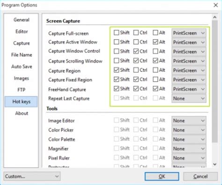Open key dropdown for Capture Active Window

[x=189, y=43]
